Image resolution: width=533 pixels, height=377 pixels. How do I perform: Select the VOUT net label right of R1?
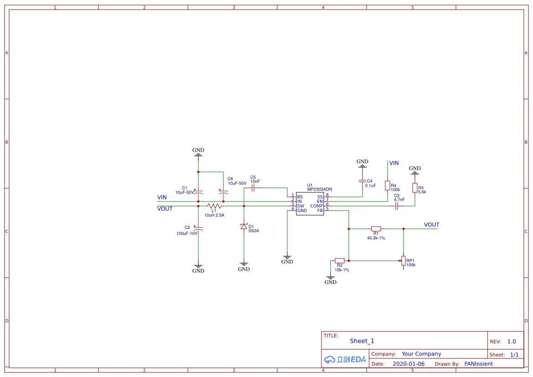point(432,225)
